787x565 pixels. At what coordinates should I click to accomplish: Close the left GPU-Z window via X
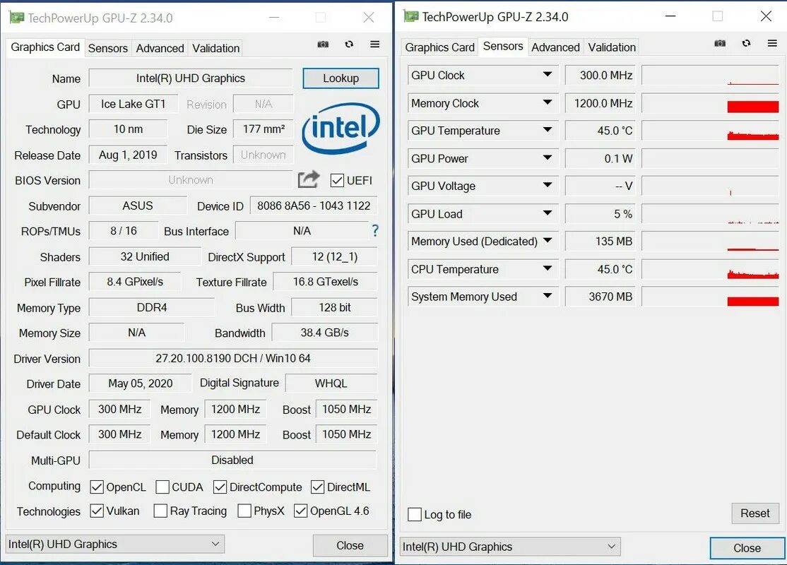[368, 18]
